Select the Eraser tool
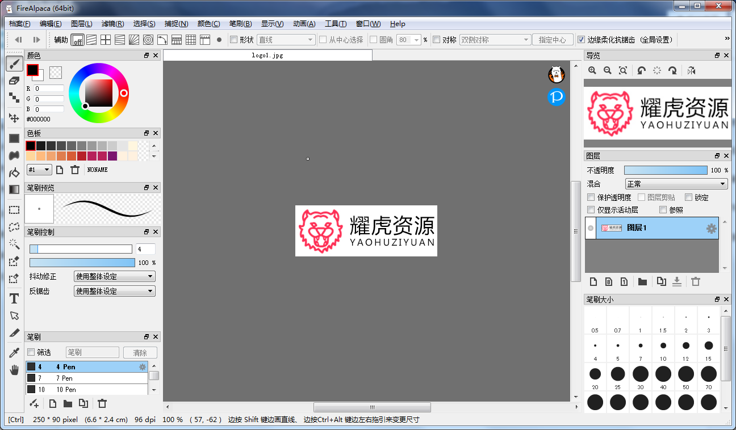Screen dimensions: 736x430 pos(14,81)
